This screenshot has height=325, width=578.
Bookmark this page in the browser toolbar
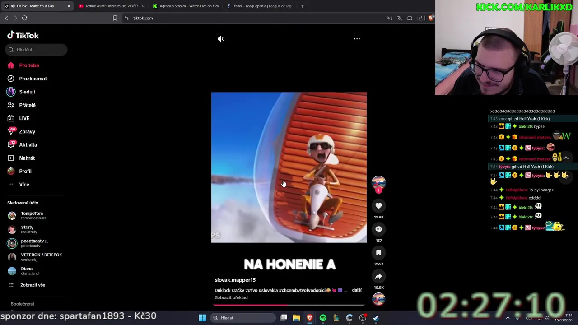point(115,18)
